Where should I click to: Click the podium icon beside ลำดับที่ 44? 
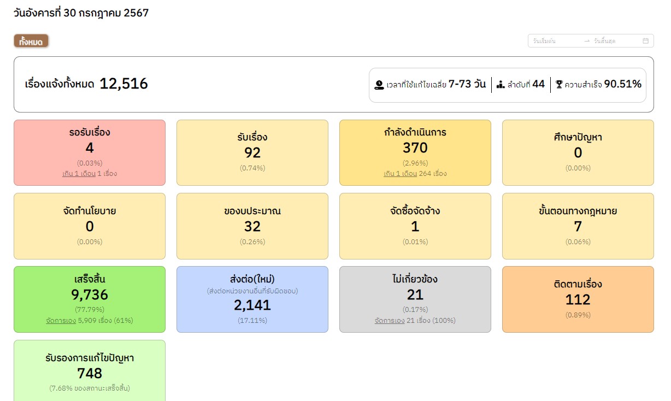(x=501, y=84)
